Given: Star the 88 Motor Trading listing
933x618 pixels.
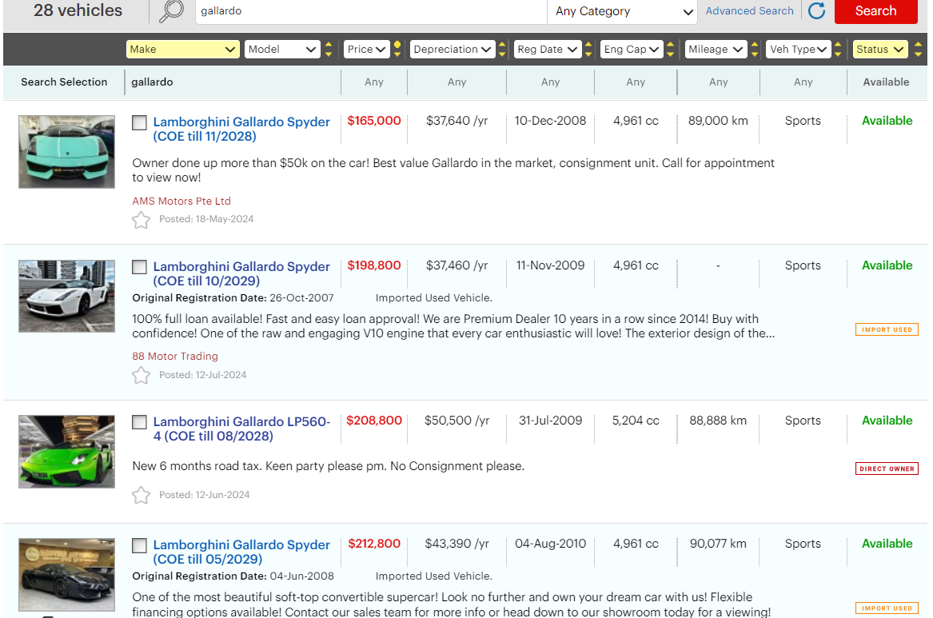Looking at the screenshot, I should pyautogui.click(x=141, y=375).
